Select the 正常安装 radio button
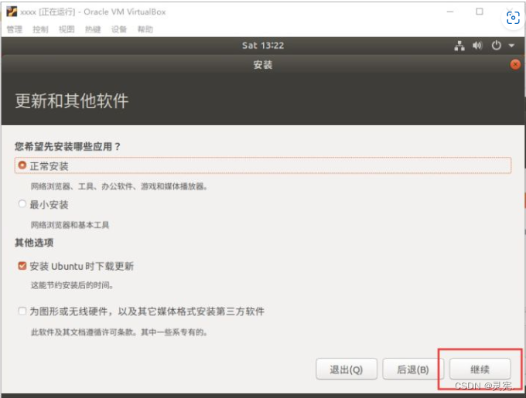 [22, 165]
